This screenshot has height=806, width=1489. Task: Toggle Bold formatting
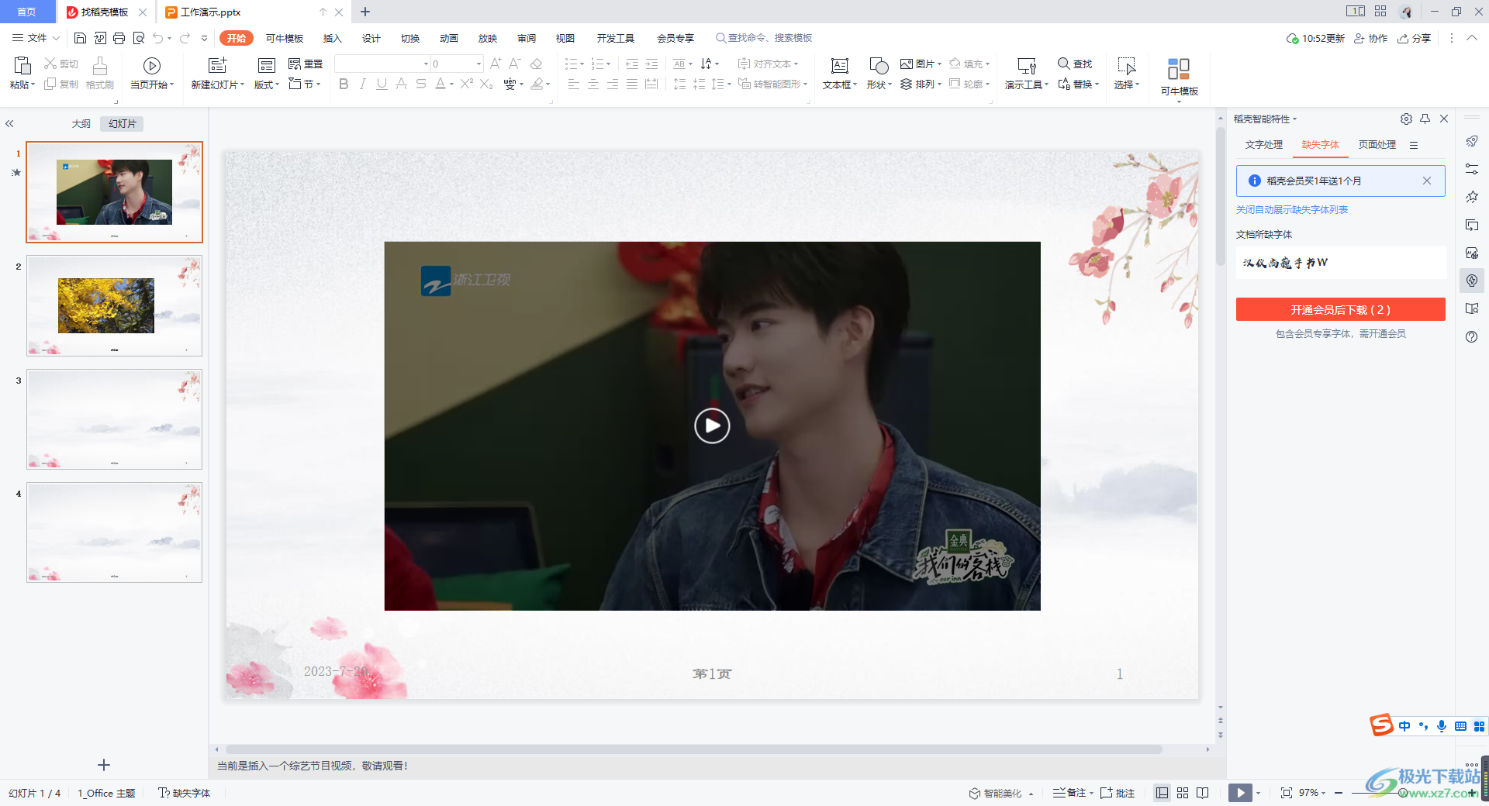[x=344, y=84]
